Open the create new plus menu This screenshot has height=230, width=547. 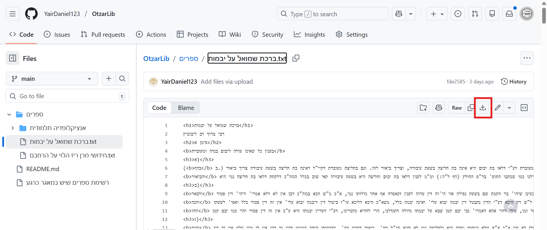[437, 14]
